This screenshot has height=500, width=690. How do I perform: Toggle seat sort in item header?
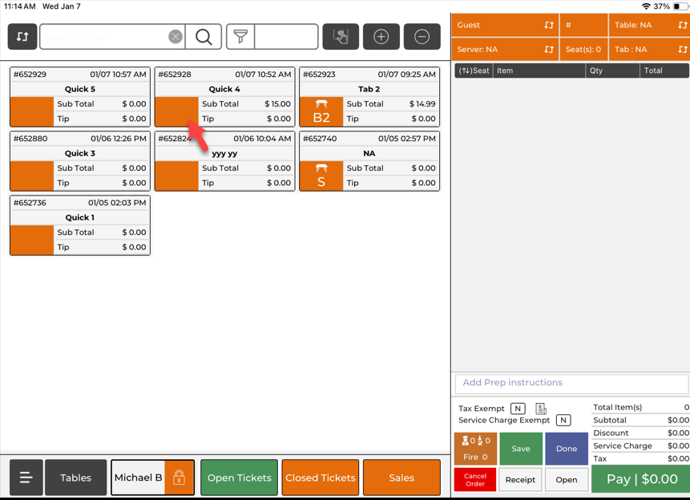tap(473, 71)
